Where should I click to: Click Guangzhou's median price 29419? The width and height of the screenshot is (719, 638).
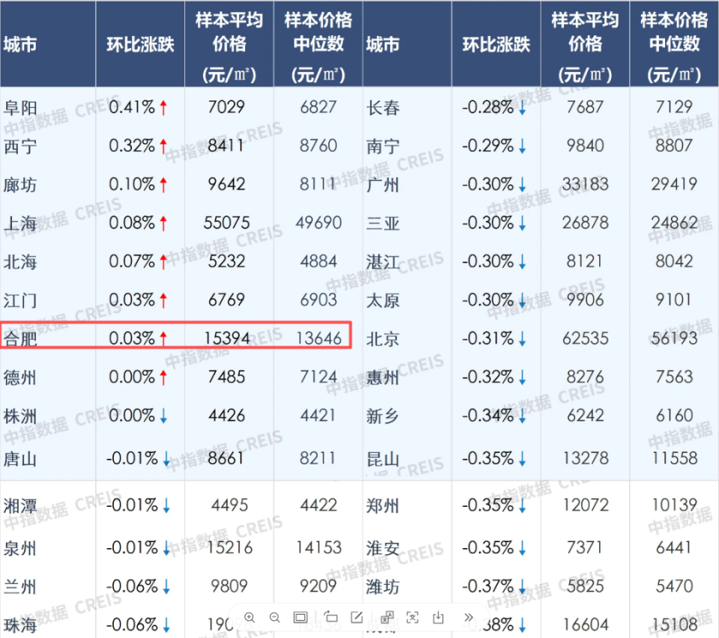pos(675,184)
